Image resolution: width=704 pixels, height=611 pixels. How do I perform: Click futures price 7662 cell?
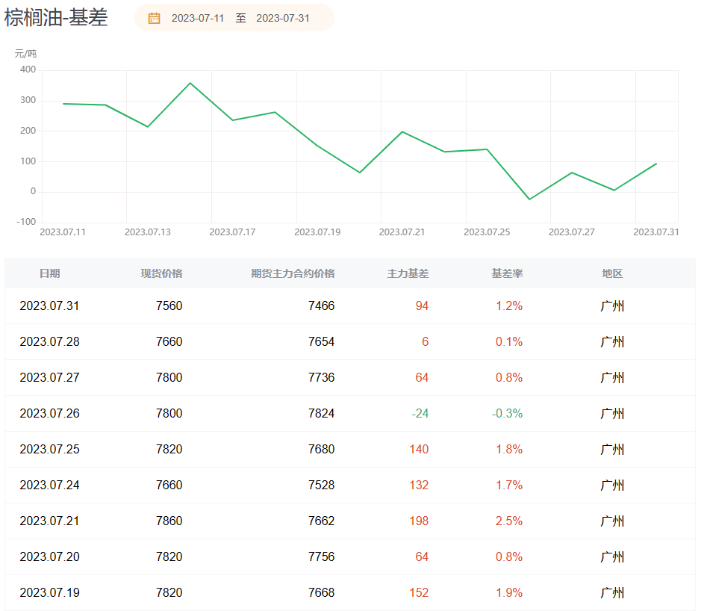click(322, 521)
